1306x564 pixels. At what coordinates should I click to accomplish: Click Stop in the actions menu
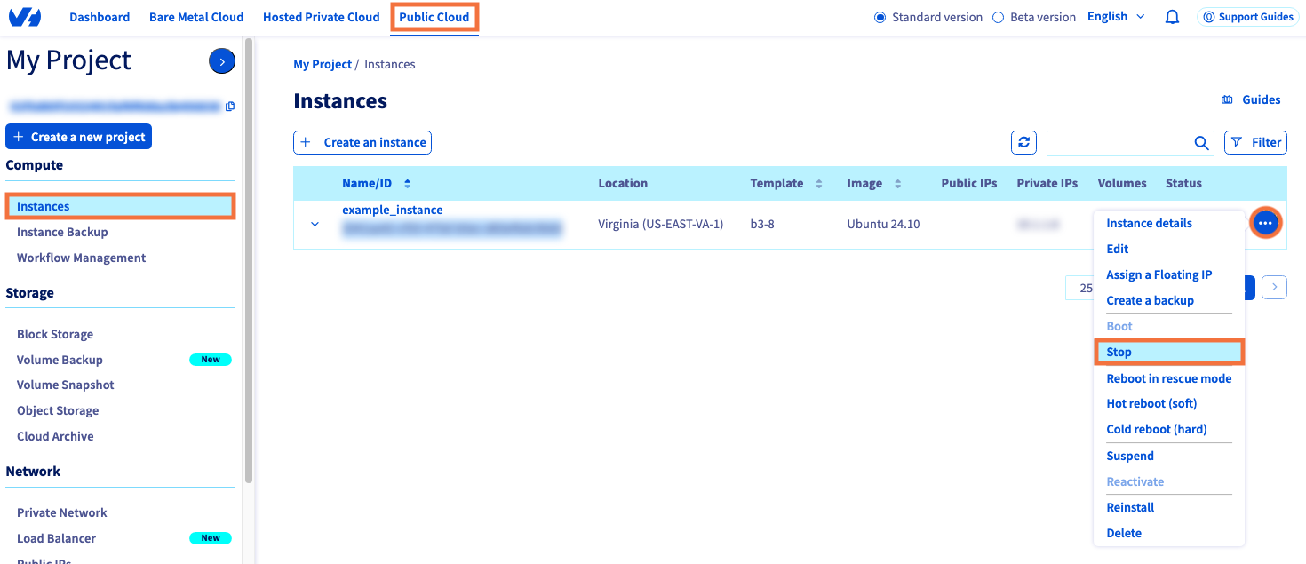coord(1169,352)
